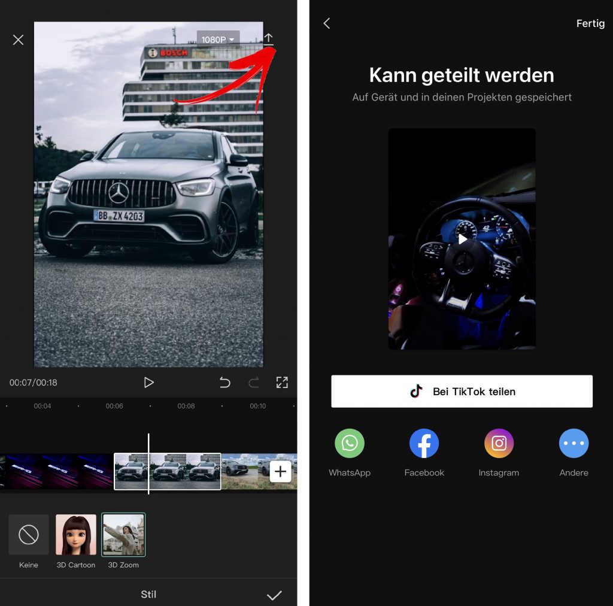Play the exported steering wheel video
The height and width of the screenshot is (606, 613).
tap(462, 240)
